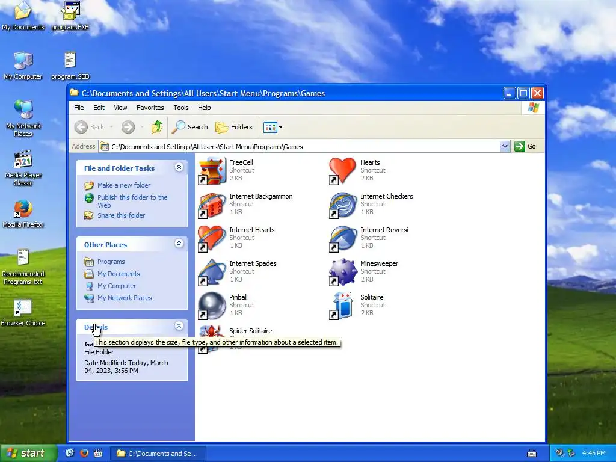Click the Go button
Screen dimensions: 616x462
[x=526, y=147]
